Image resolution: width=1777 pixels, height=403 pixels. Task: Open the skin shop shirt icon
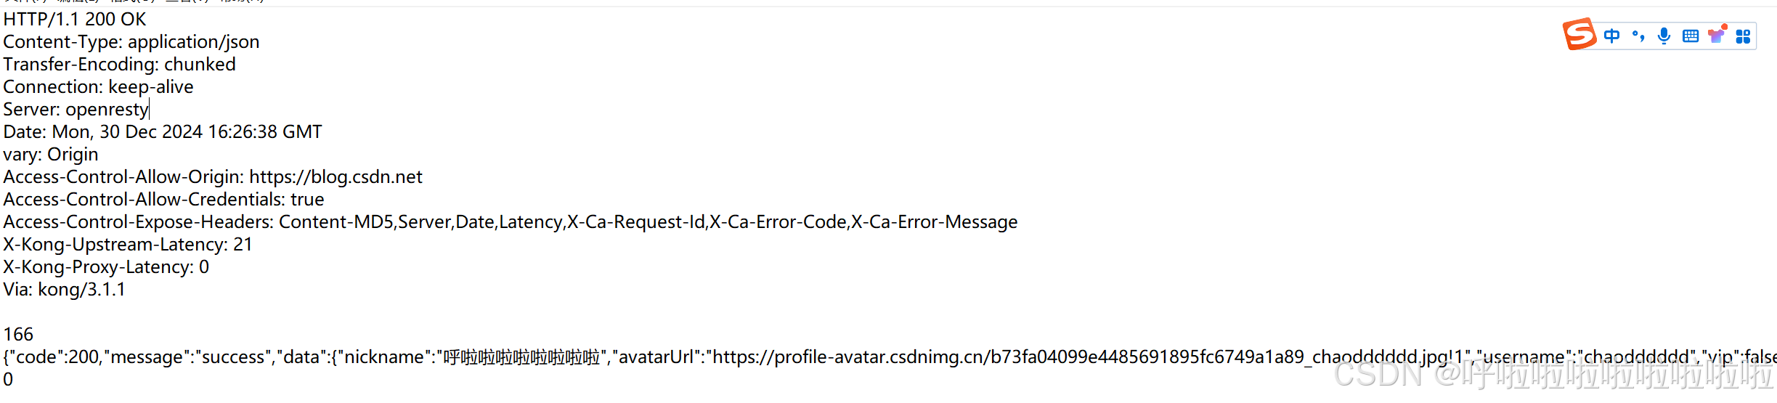(1717, 35)
